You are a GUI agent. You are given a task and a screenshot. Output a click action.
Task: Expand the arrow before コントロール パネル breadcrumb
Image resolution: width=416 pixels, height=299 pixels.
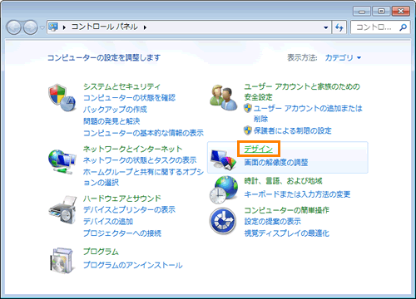click(64, 27)
